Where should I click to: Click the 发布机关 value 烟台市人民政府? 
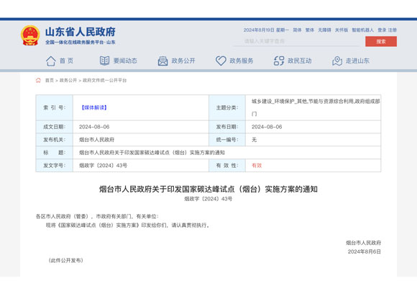point(96,140)
